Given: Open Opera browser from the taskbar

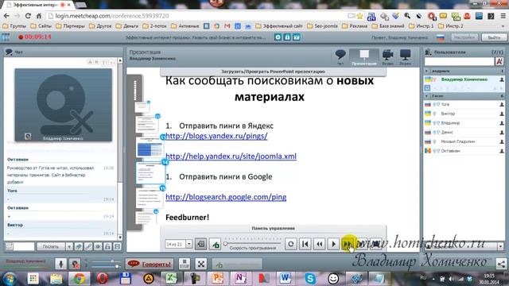Looking at the screenshot, I should click(x=102, y=279).
